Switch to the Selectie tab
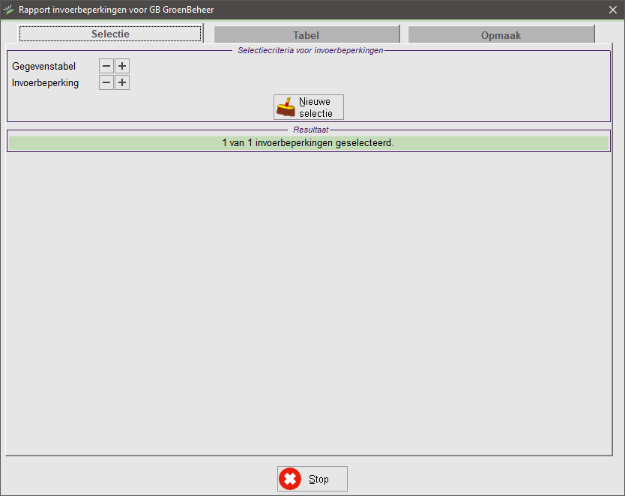 [x=110, y=34]
